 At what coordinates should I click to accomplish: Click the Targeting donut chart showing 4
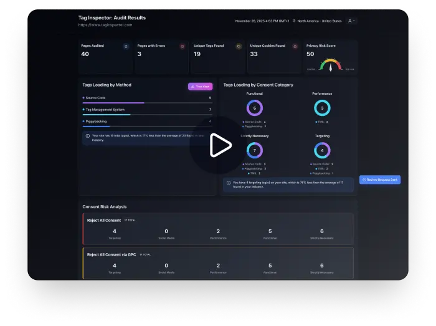click(x=322, y=150)
